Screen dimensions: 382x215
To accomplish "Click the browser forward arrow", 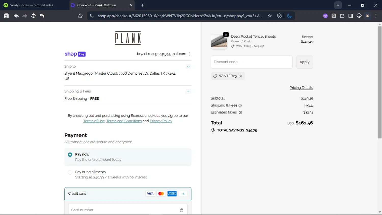I will [x=25, y=16].
